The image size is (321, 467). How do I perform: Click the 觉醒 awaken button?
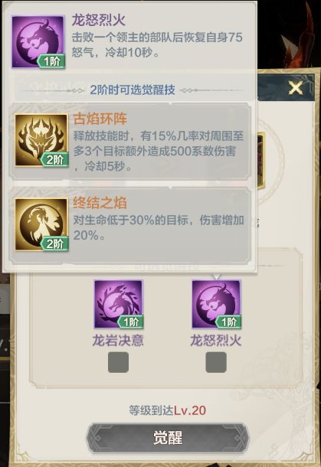click(x=168, y=438)
